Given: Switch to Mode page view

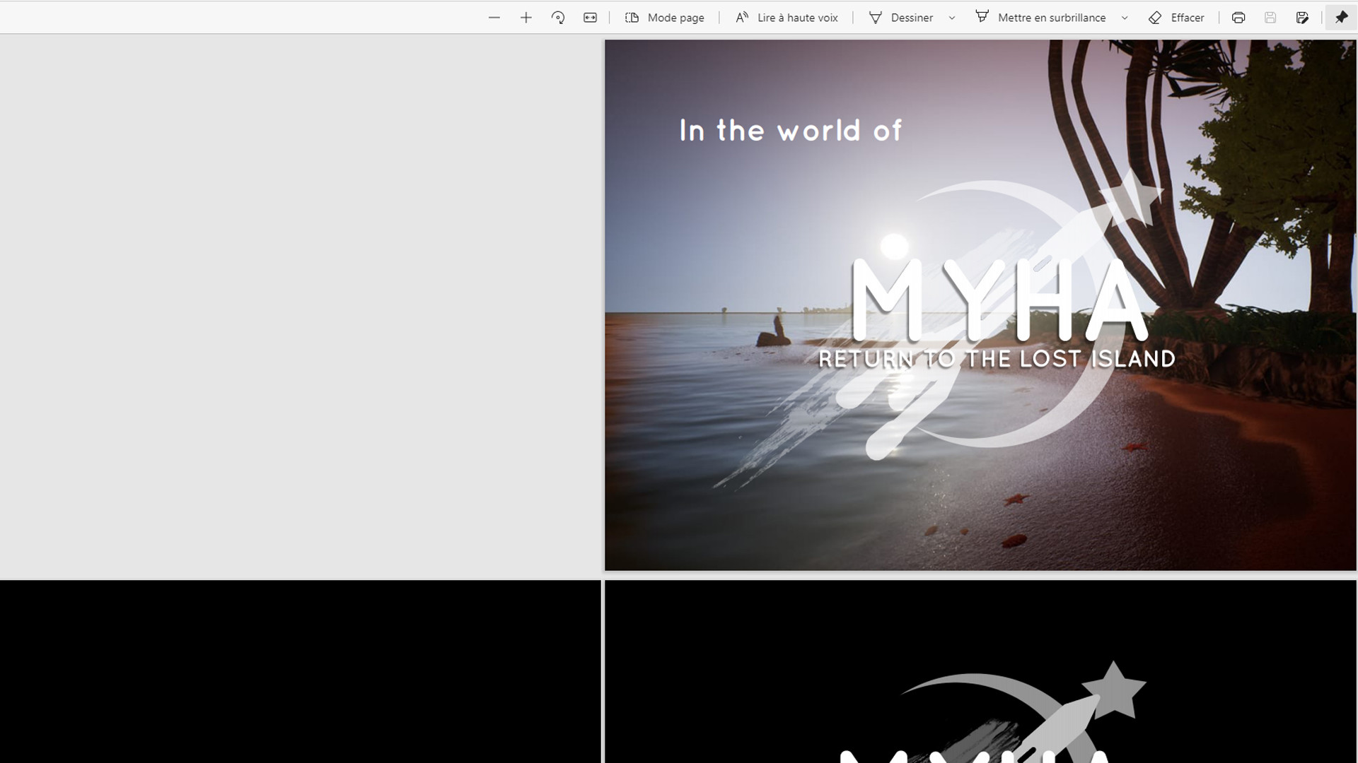Looking at the screenshot, I should point(663,17).
